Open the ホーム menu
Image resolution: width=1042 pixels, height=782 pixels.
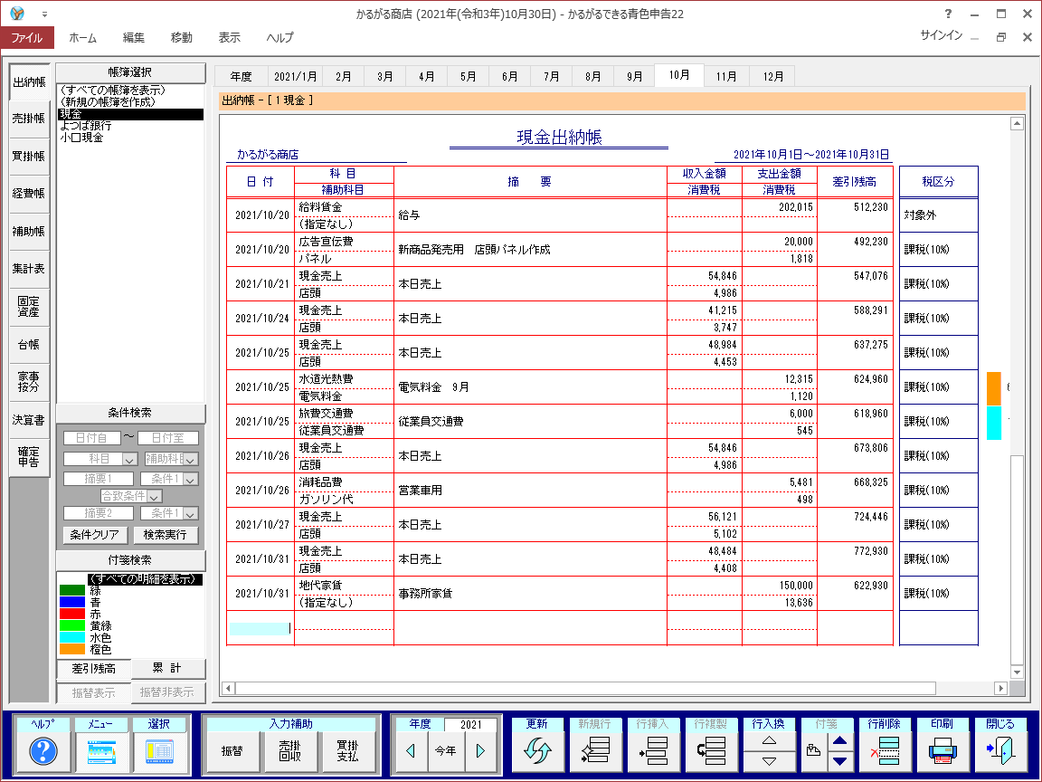tap(83, 38)
